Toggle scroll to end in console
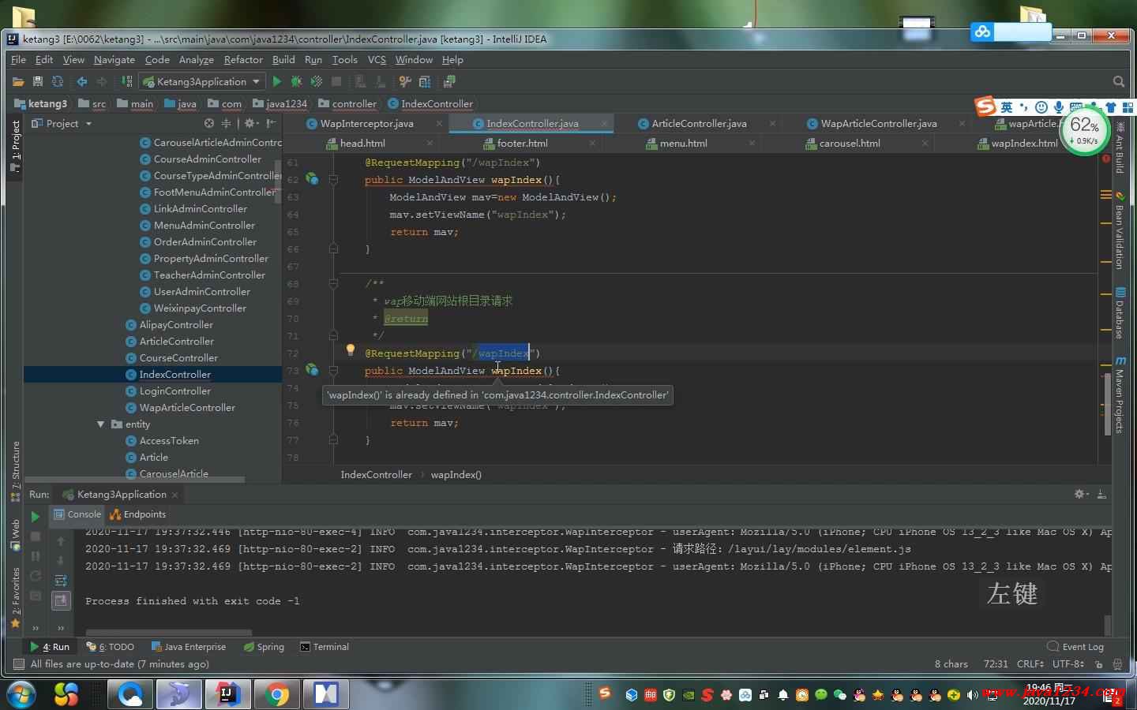Viewport: 1137px width, 710px height. [61, 601]
